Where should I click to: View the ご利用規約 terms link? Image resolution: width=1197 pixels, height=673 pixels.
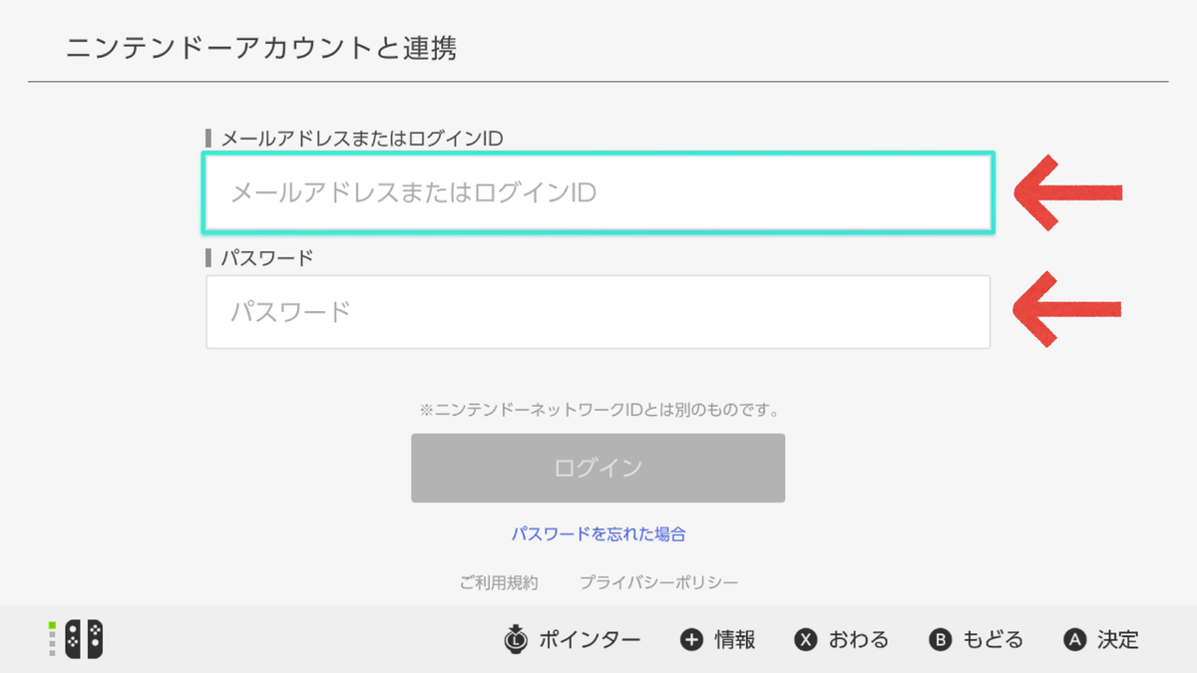pyautogui.click(x=499, y=581)
